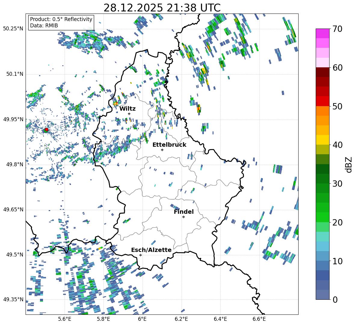Pick the cyan colorbar segment near 15 dBZ
356x325 pixels.
coord(322,237)
